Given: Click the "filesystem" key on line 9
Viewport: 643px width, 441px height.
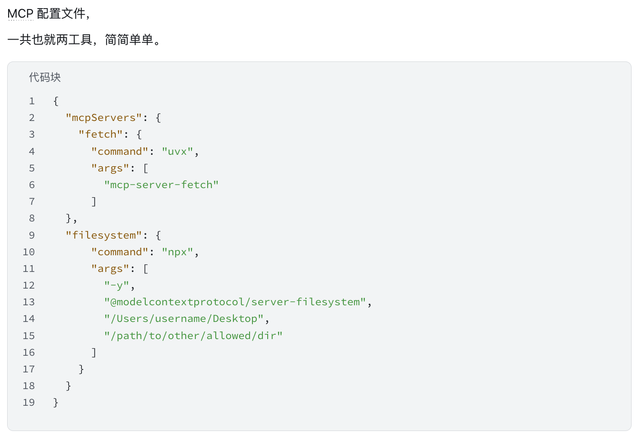Looking at the screenshot, I should point(104,235).
